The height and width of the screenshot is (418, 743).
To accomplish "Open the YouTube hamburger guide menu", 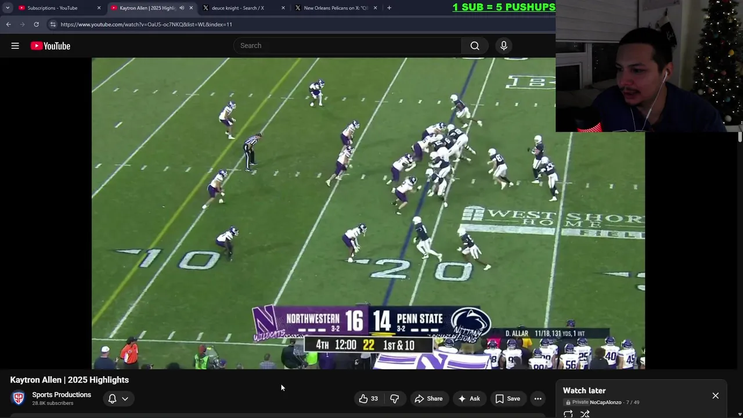I will tap(15, 46).
